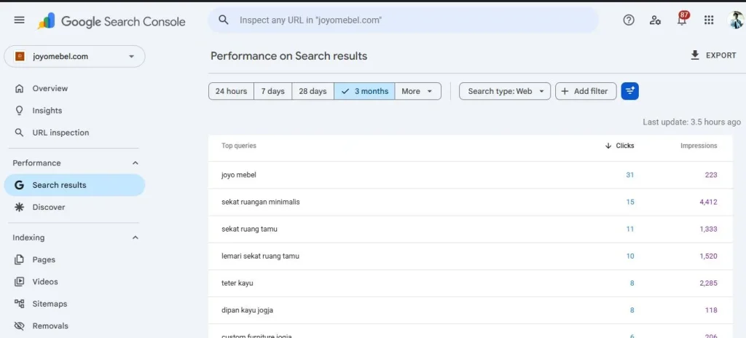Click the Removals crossed-eye icon

pyautogui.click(x=19, y=326)
